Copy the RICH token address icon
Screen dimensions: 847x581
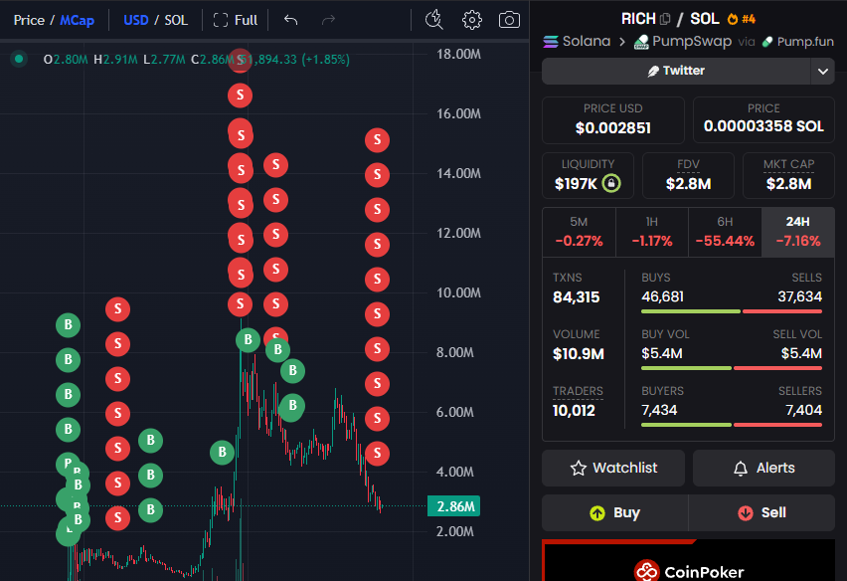tap(665, 19)
